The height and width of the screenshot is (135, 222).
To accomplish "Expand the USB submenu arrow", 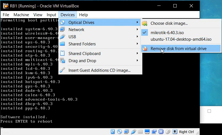I will 137,37.
